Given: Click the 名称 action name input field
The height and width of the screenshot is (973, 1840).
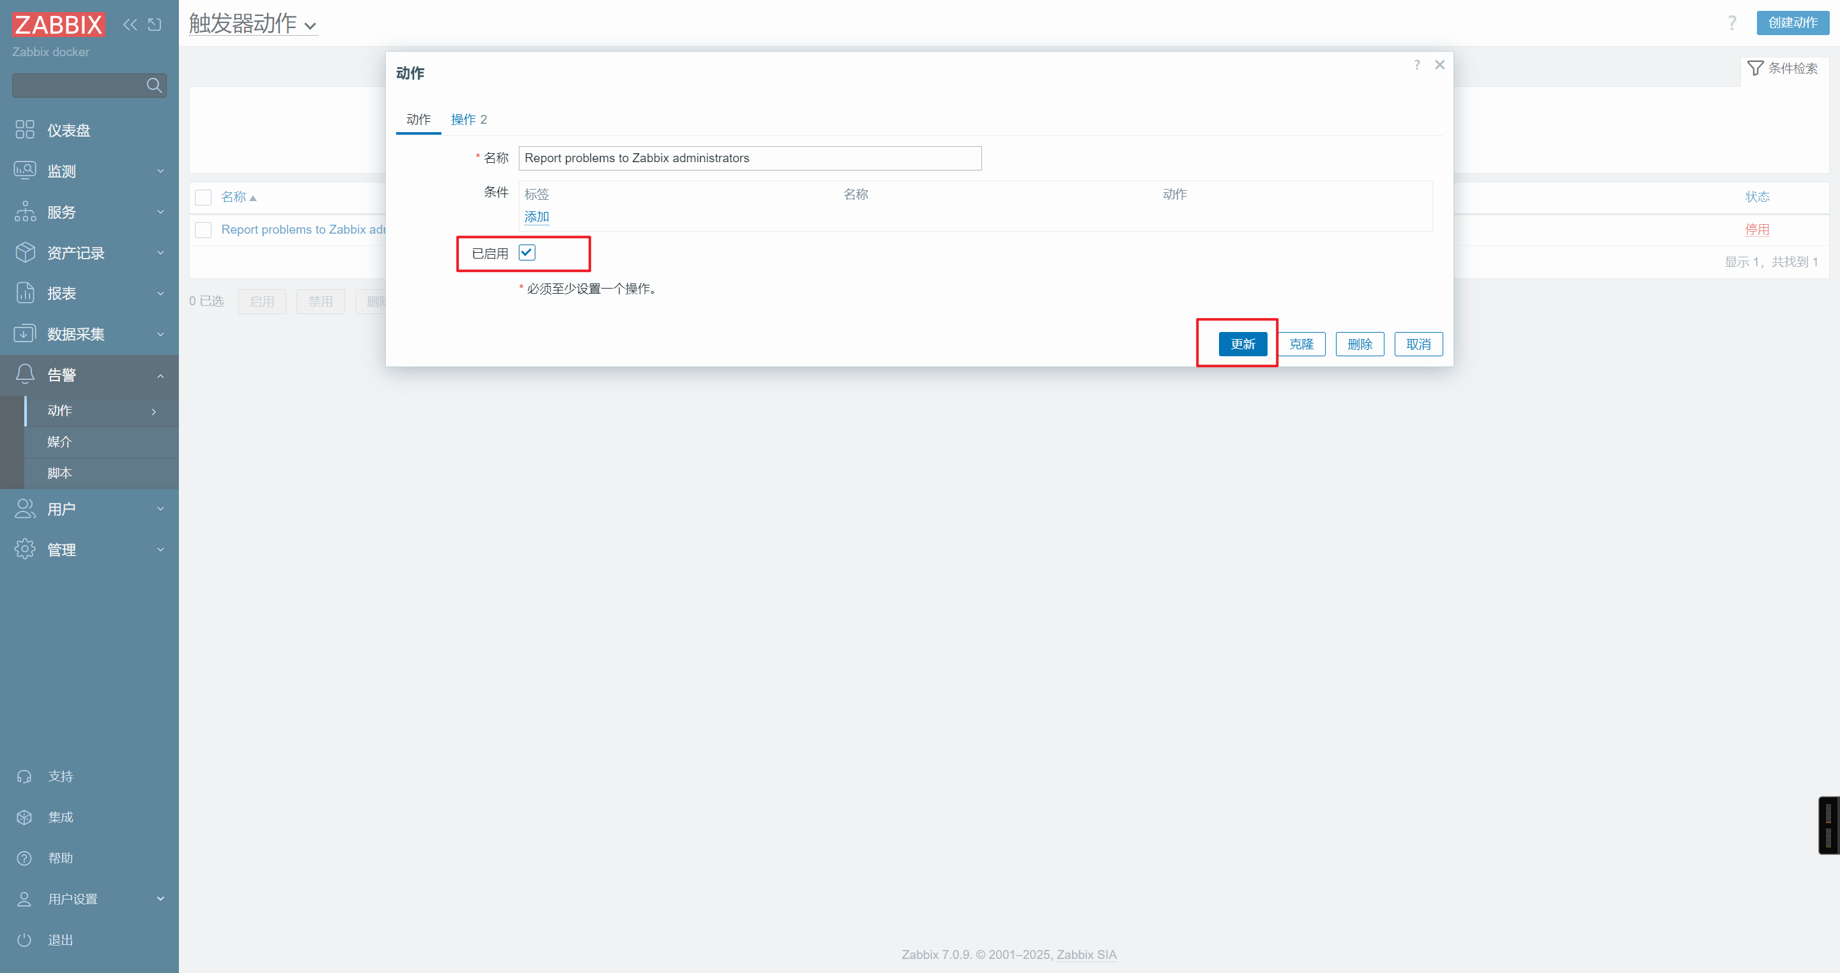Looking at the screenshot, I should pyautogui.click(x=750, y=158).
